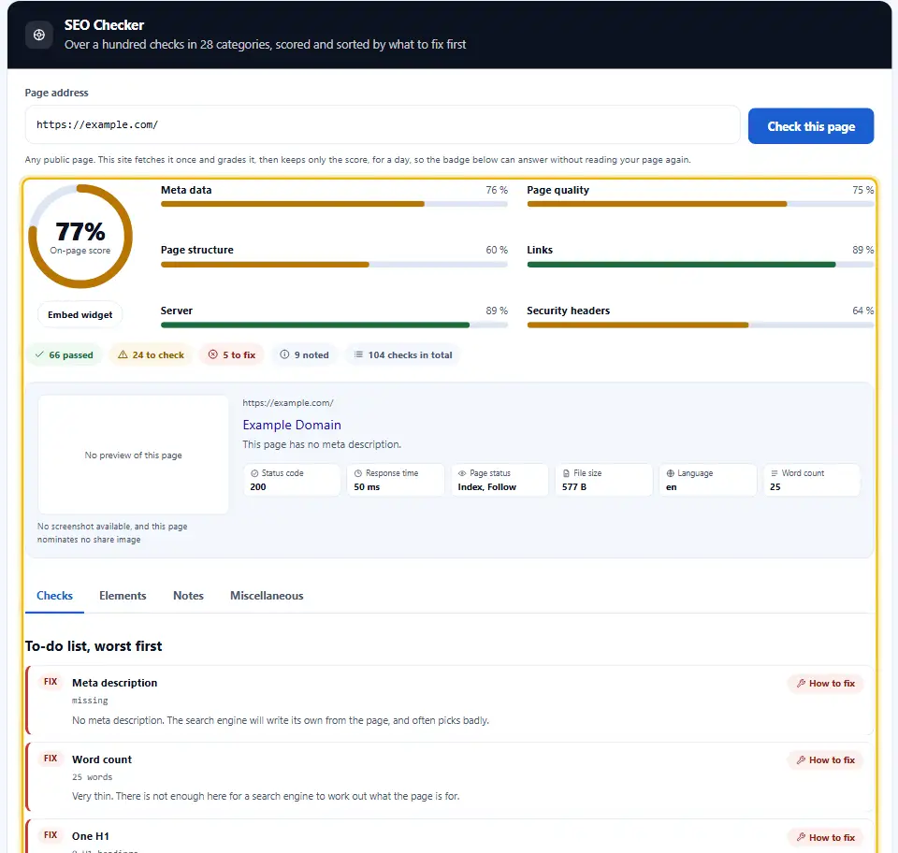Click the Page quality progress bar
898x853 pixels.
(x=700, y=204)
